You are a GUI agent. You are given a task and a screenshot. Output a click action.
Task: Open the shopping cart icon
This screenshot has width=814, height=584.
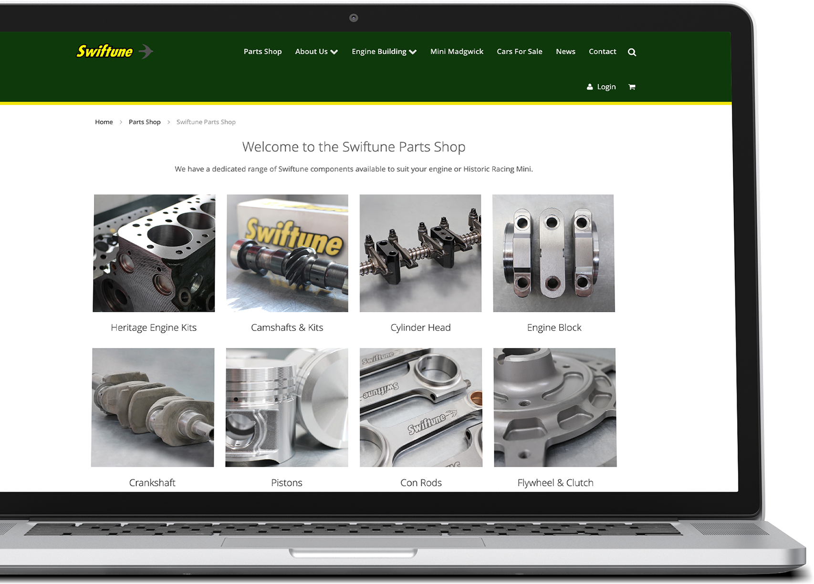(x=632, y=87)
